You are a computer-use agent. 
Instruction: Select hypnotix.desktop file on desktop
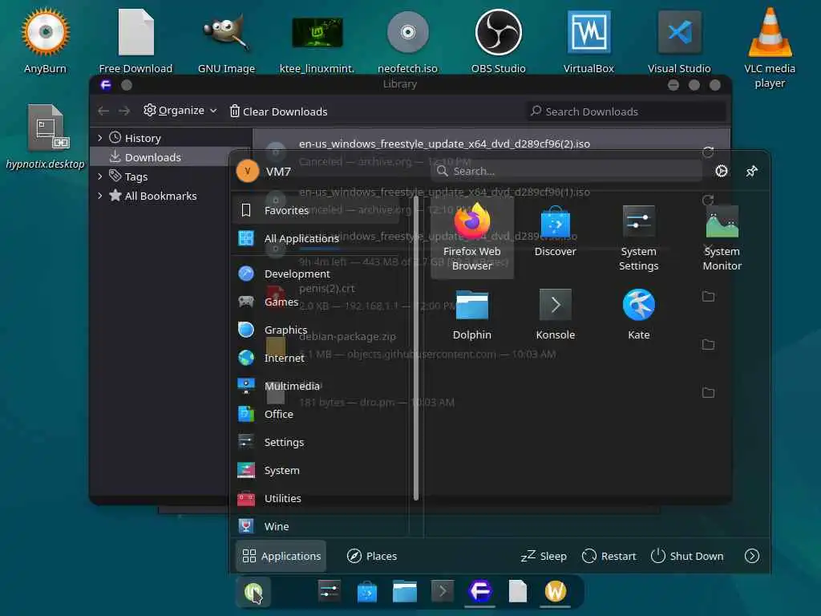point(45,136)
